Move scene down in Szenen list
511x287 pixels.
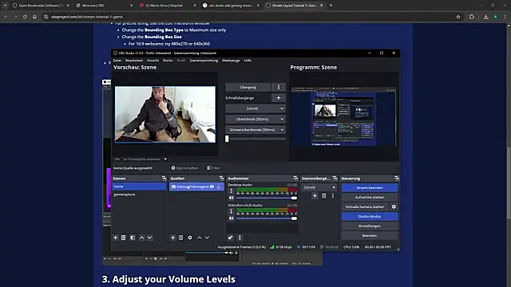(x=149, y=238)
